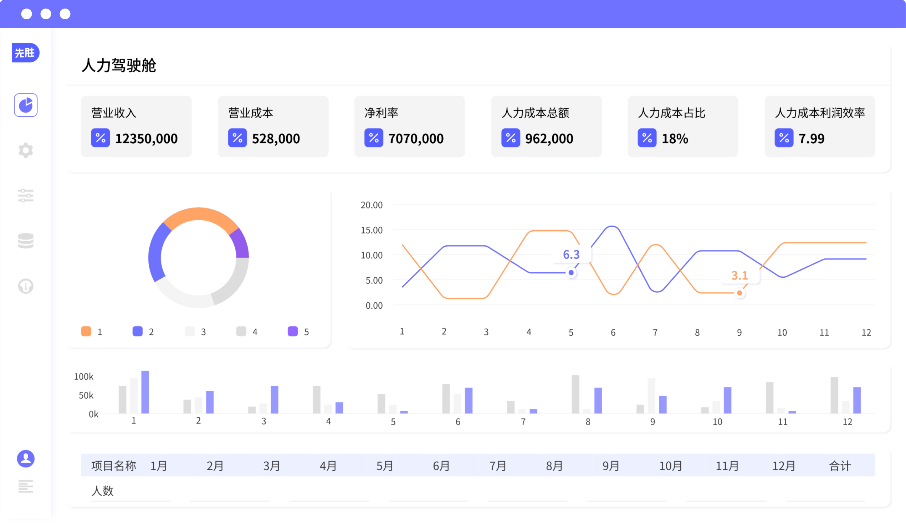This screenshot has height=524, width=906.
Task: Toggle purple legend item 5
Action: [293, 332]
